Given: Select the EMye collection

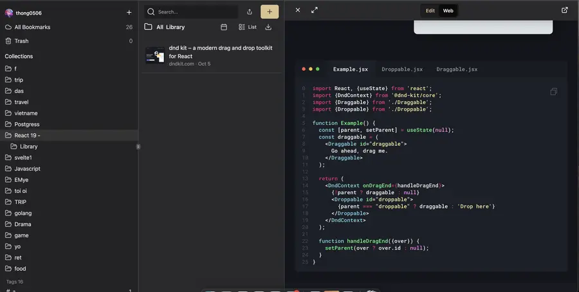Looking at the screenshot, I should click(69, 180).
